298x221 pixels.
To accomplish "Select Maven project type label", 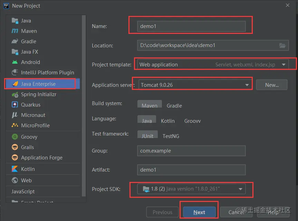I will click(x=29, y=31).
